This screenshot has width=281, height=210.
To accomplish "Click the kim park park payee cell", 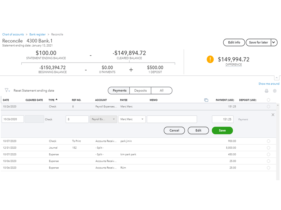I will click(128, 154).
